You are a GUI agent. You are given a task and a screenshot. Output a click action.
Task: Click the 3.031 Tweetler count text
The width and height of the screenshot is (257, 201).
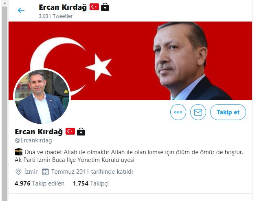pyautogui.click(x=55, y=16)
